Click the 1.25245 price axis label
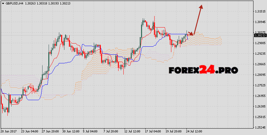This screenshot has height=135, width=267. pos(258,128)
